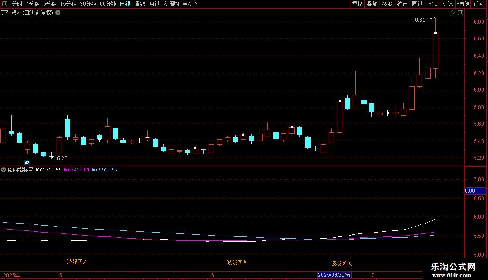The width and height of the screenshot is (488, 280).
Task: Switch to the 15分钟 chart period
Action: coord(68,4)
